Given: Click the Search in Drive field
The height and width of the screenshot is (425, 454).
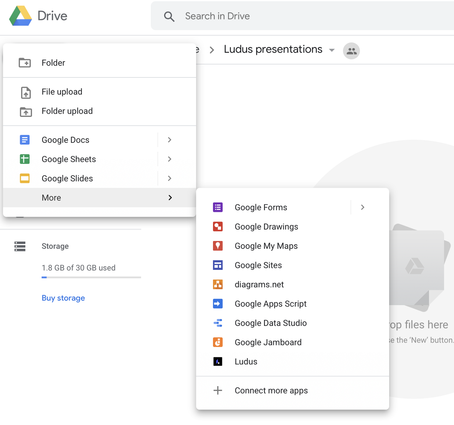Looking at the screenshot, I should 292,16.
